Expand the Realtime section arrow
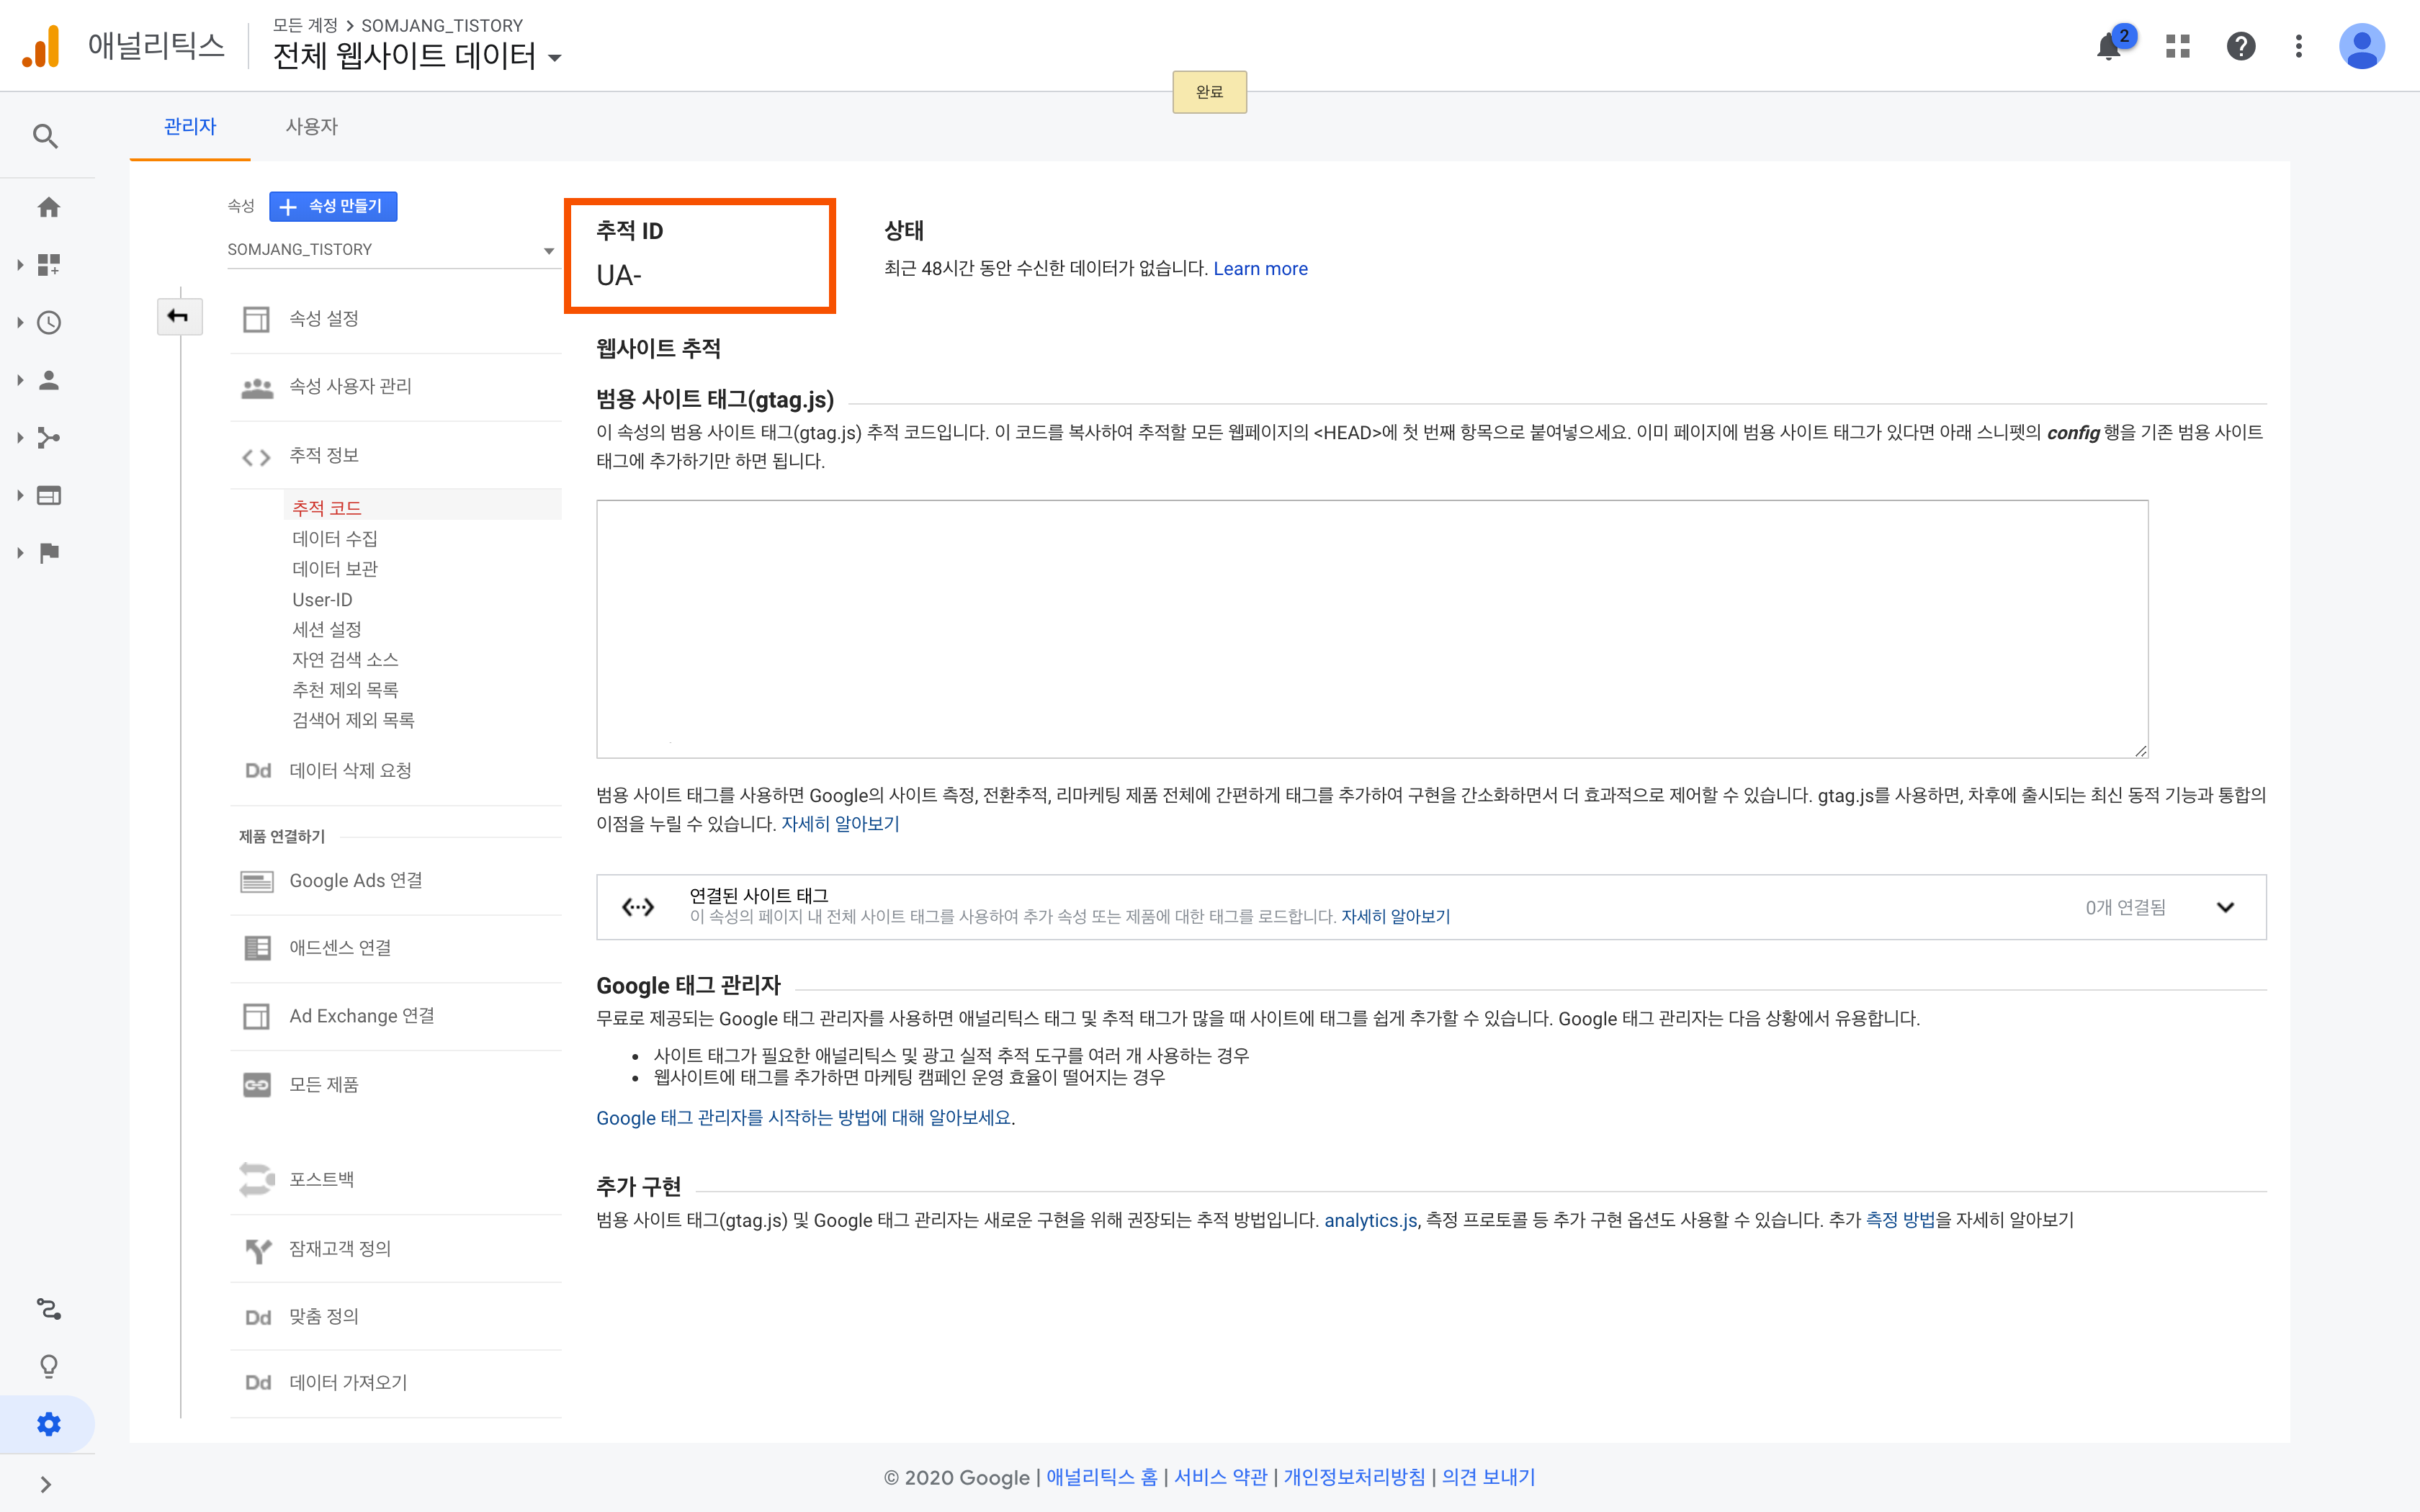The image size is (2420, 1512). [x=20, y=323]
